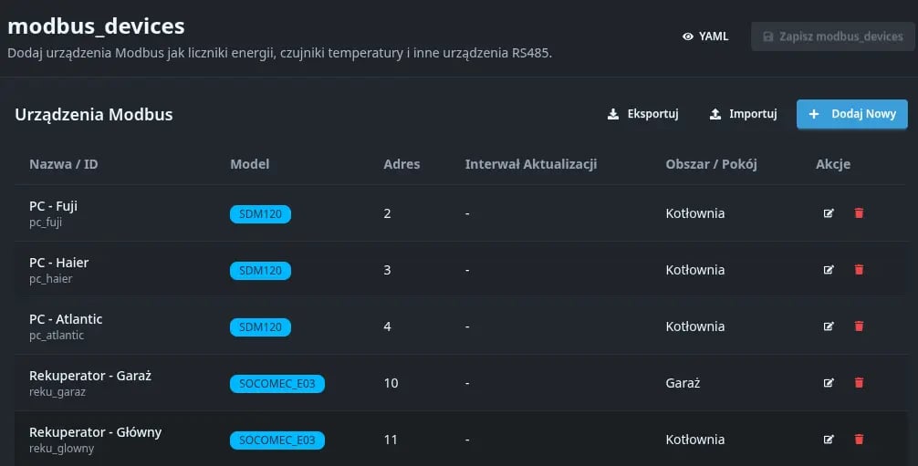Click the SDM120 badge for PC - Haier
The image size is (918, 466).
pos(261,271)
